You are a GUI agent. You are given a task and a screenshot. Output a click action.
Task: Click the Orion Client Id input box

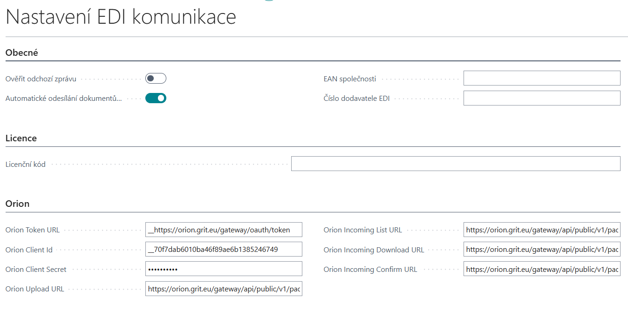pyautogui.click(x=224, y=250)
